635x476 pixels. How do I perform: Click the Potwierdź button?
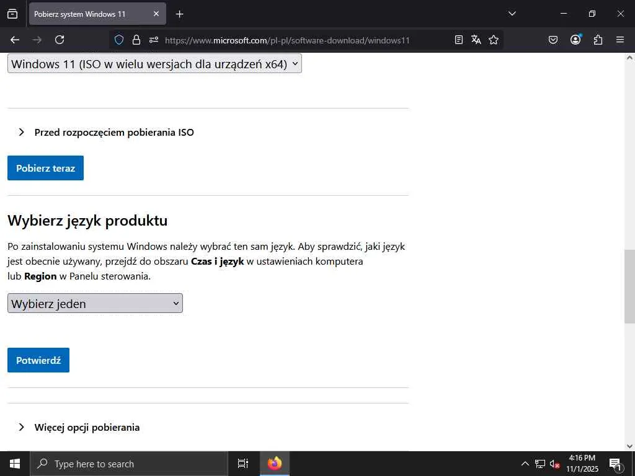38,360
